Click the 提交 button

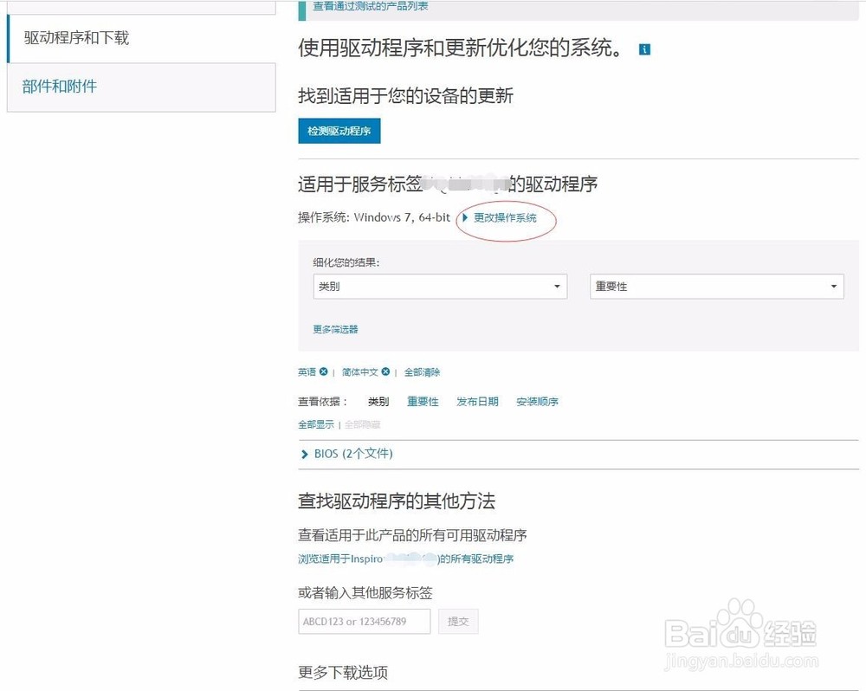tap(458, 621)
